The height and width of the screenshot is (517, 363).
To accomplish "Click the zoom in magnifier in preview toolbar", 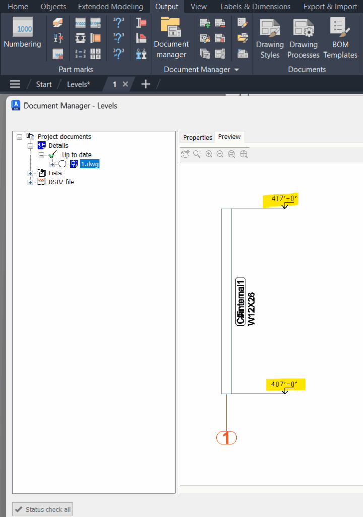I will (x=209, y=154).
